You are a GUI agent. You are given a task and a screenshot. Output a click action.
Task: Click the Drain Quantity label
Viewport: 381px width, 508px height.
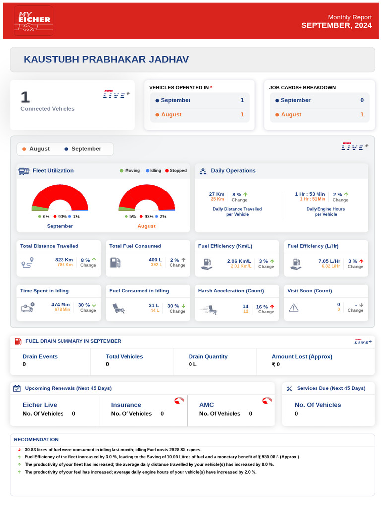coord(208,357)
